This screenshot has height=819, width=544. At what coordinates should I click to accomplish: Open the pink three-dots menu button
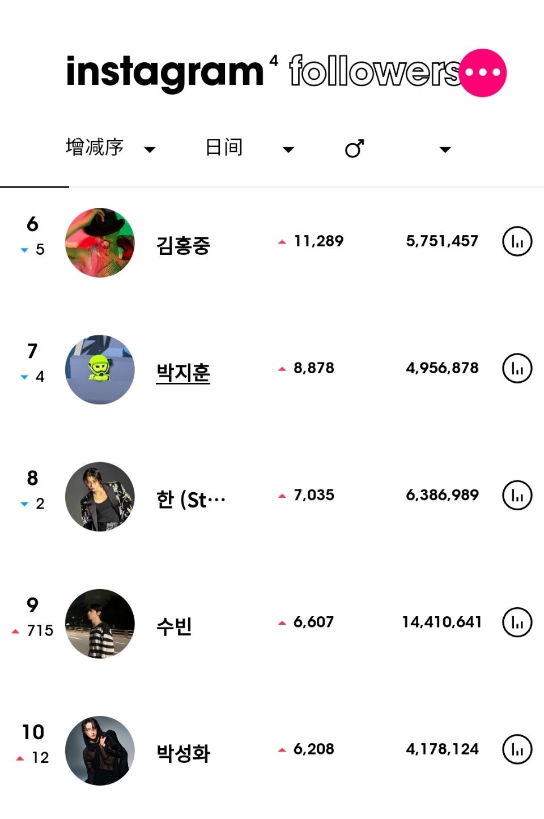(483, 72)
